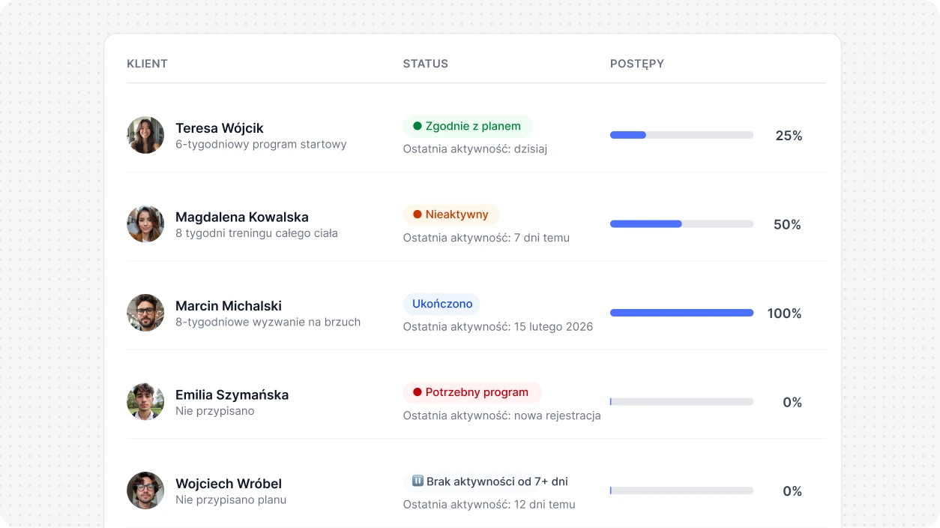Viewport: 940px width, 528px height.
Task: Click 'Nie przypisano' under Emilia Szymańska
Action: (215, 411)
